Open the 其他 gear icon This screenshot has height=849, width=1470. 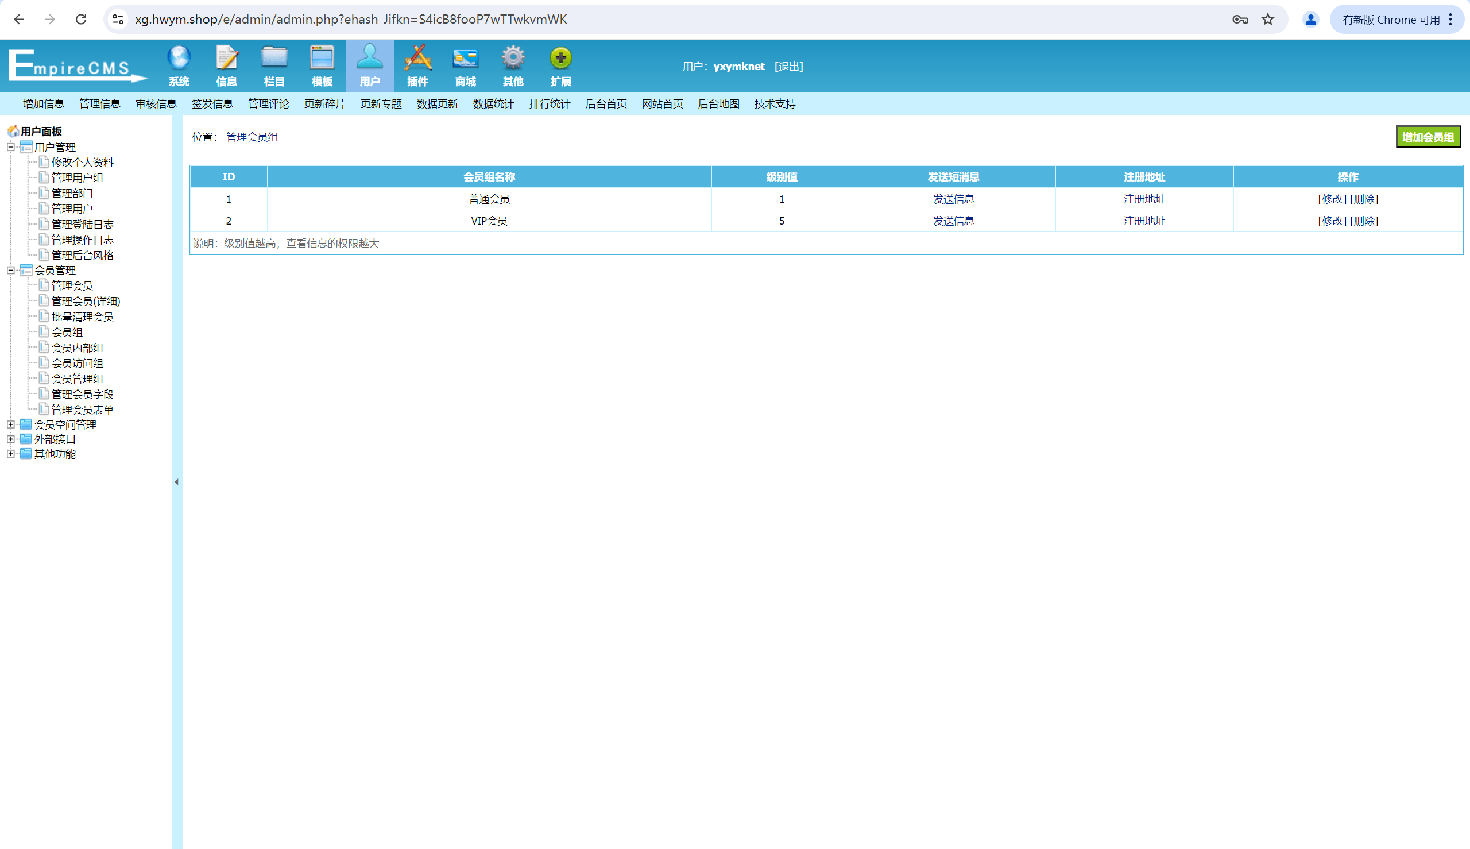(x=513, y=57)
